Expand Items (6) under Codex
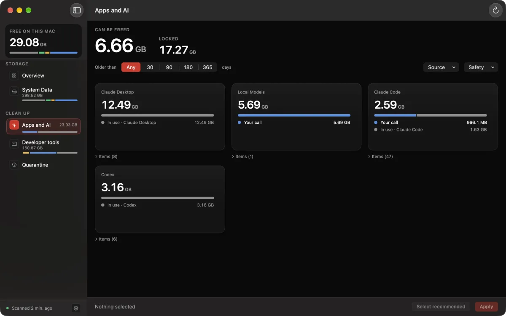This screenshot has height=316, width=506. click(x=106, y=239)
